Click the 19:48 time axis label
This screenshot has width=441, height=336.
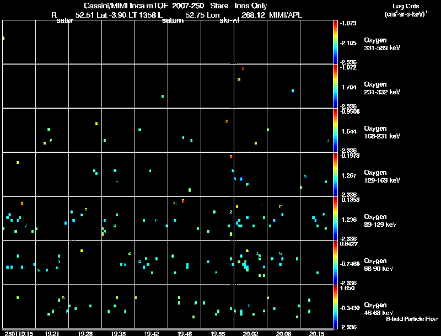coord(185,333)
